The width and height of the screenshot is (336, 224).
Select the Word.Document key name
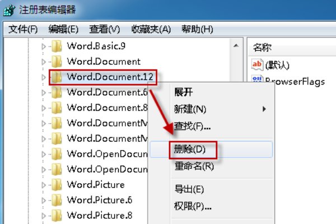pos(104,62)
